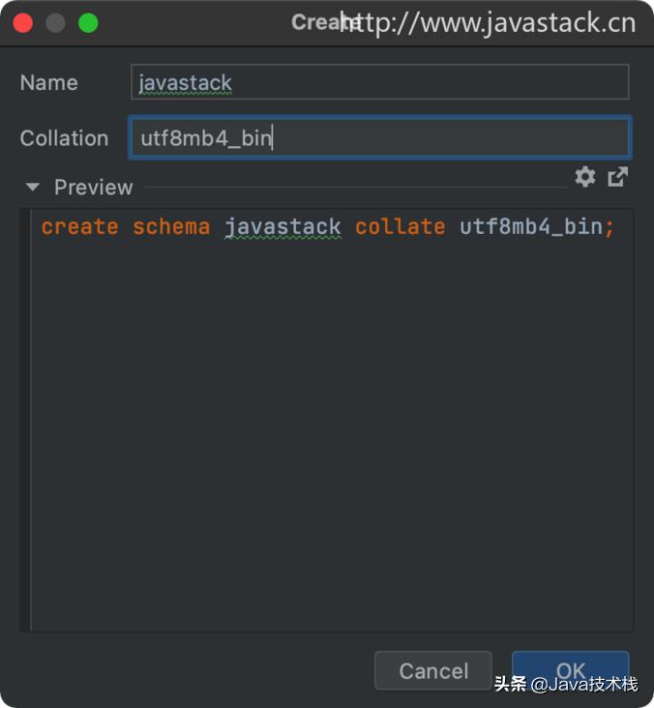Click the Collation input field
The width and height of the screenshot is (654, 708).
point(380,137)
